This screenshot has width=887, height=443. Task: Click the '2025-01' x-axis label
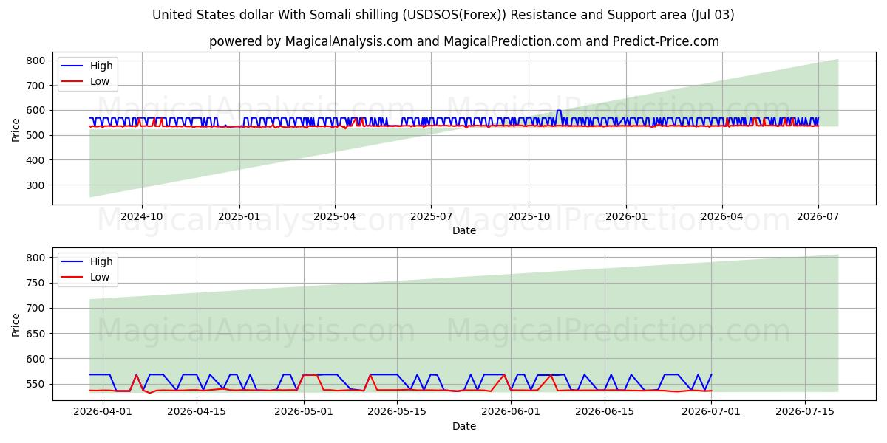239,218
